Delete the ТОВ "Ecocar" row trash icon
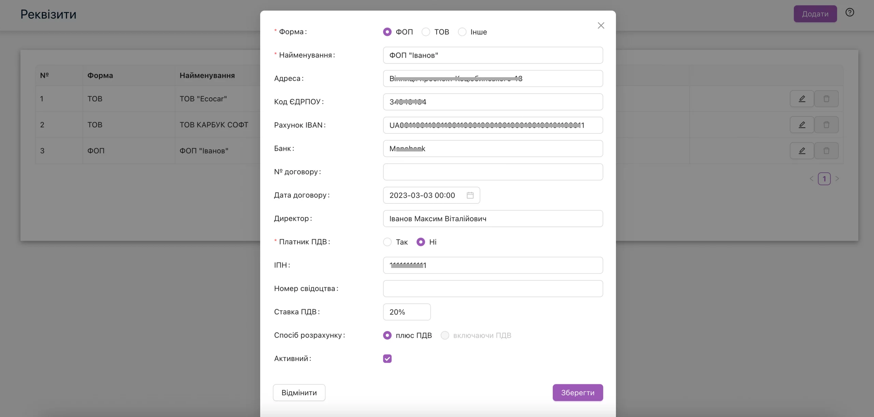The image size is (874, 417). (826, 99)
